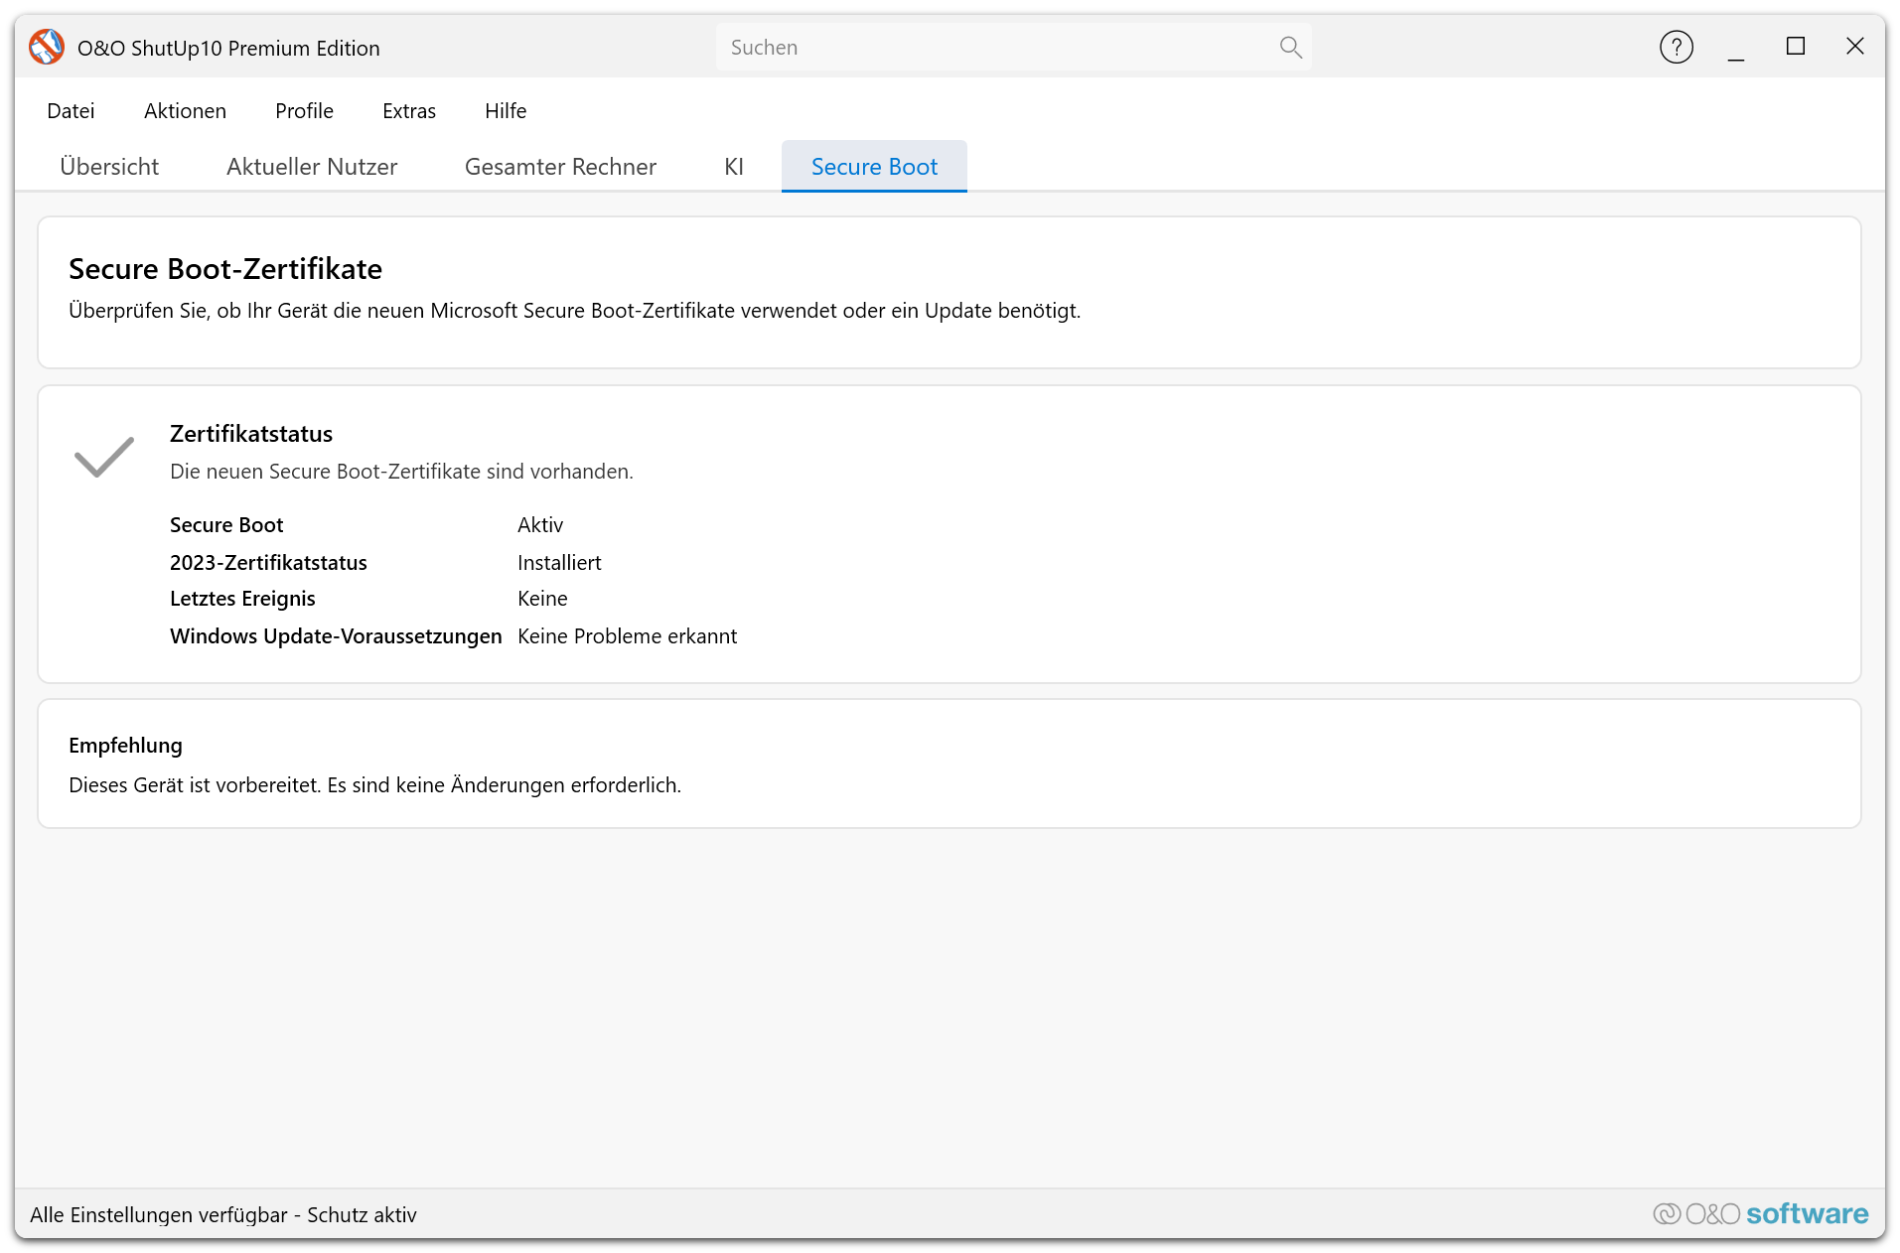Click the Letztes Ereignis value 'Keine'
This screenshot has height=1253, width=1900.
[x=542, y=599]
